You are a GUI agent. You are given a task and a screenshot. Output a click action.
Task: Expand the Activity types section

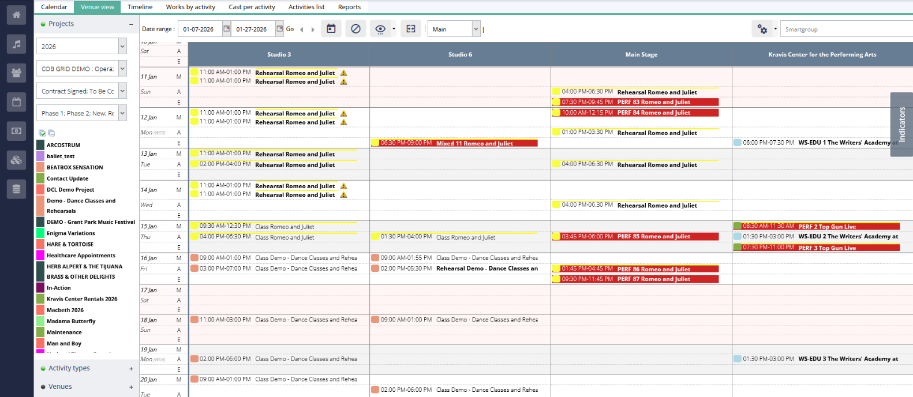131,368
